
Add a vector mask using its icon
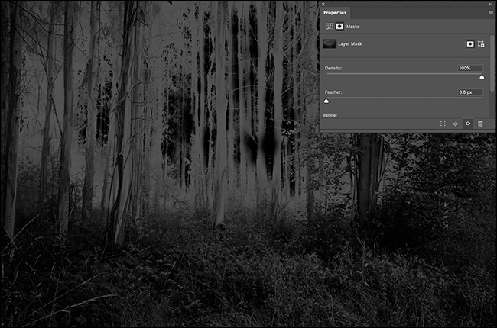pyautogui.click(x=482, y=44)
